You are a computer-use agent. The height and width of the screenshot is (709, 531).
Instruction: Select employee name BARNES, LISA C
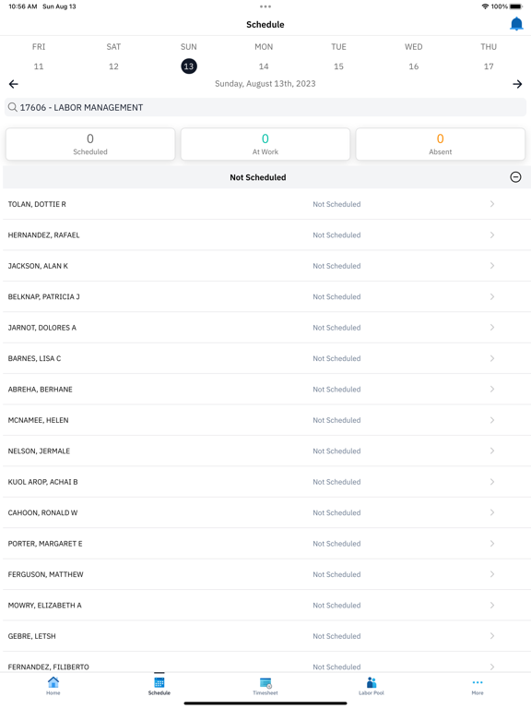coord(34,358)
